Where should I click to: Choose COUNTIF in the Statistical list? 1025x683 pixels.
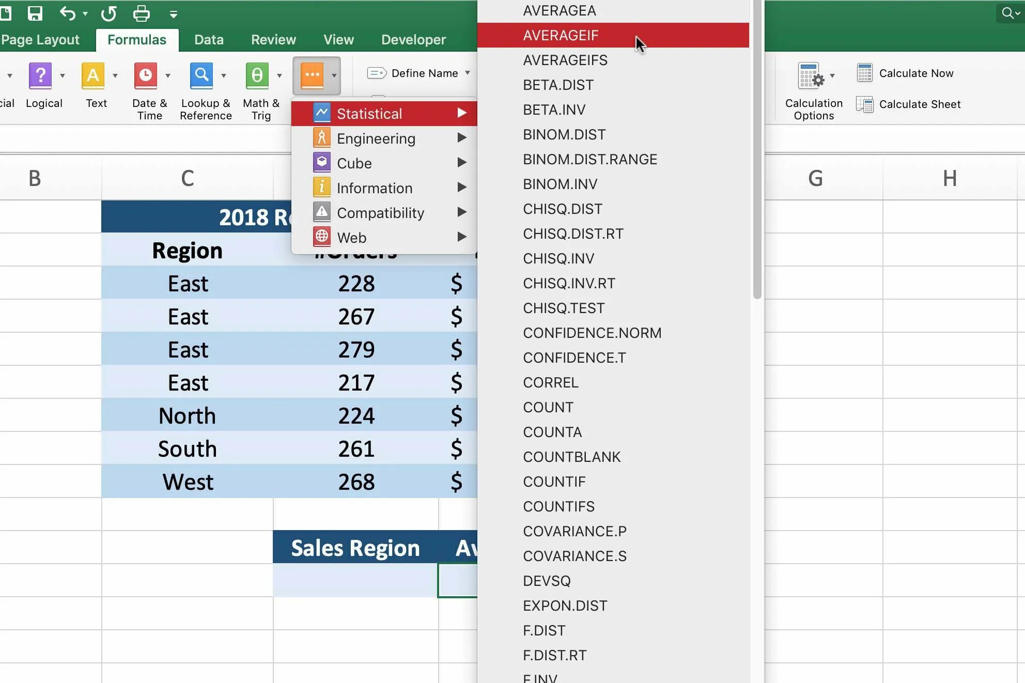tap(554, 482)
